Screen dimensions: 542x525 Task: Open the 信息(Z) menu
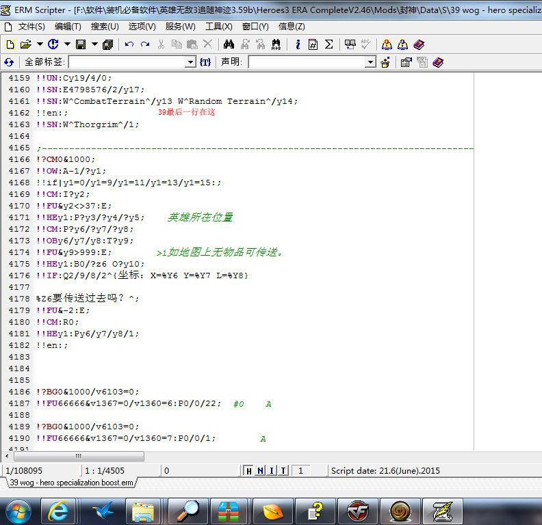pyautogui.click(x=292, y=27)
